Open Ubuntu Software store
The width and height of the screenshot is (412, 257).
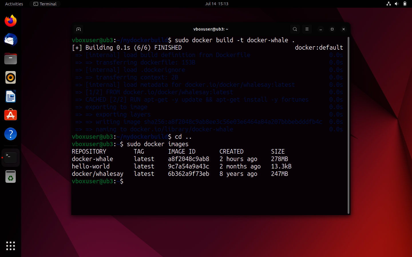(11, 115)
